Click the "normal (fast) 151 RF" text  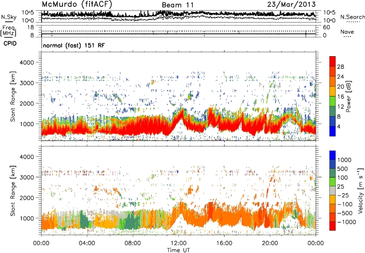point(74,45)
